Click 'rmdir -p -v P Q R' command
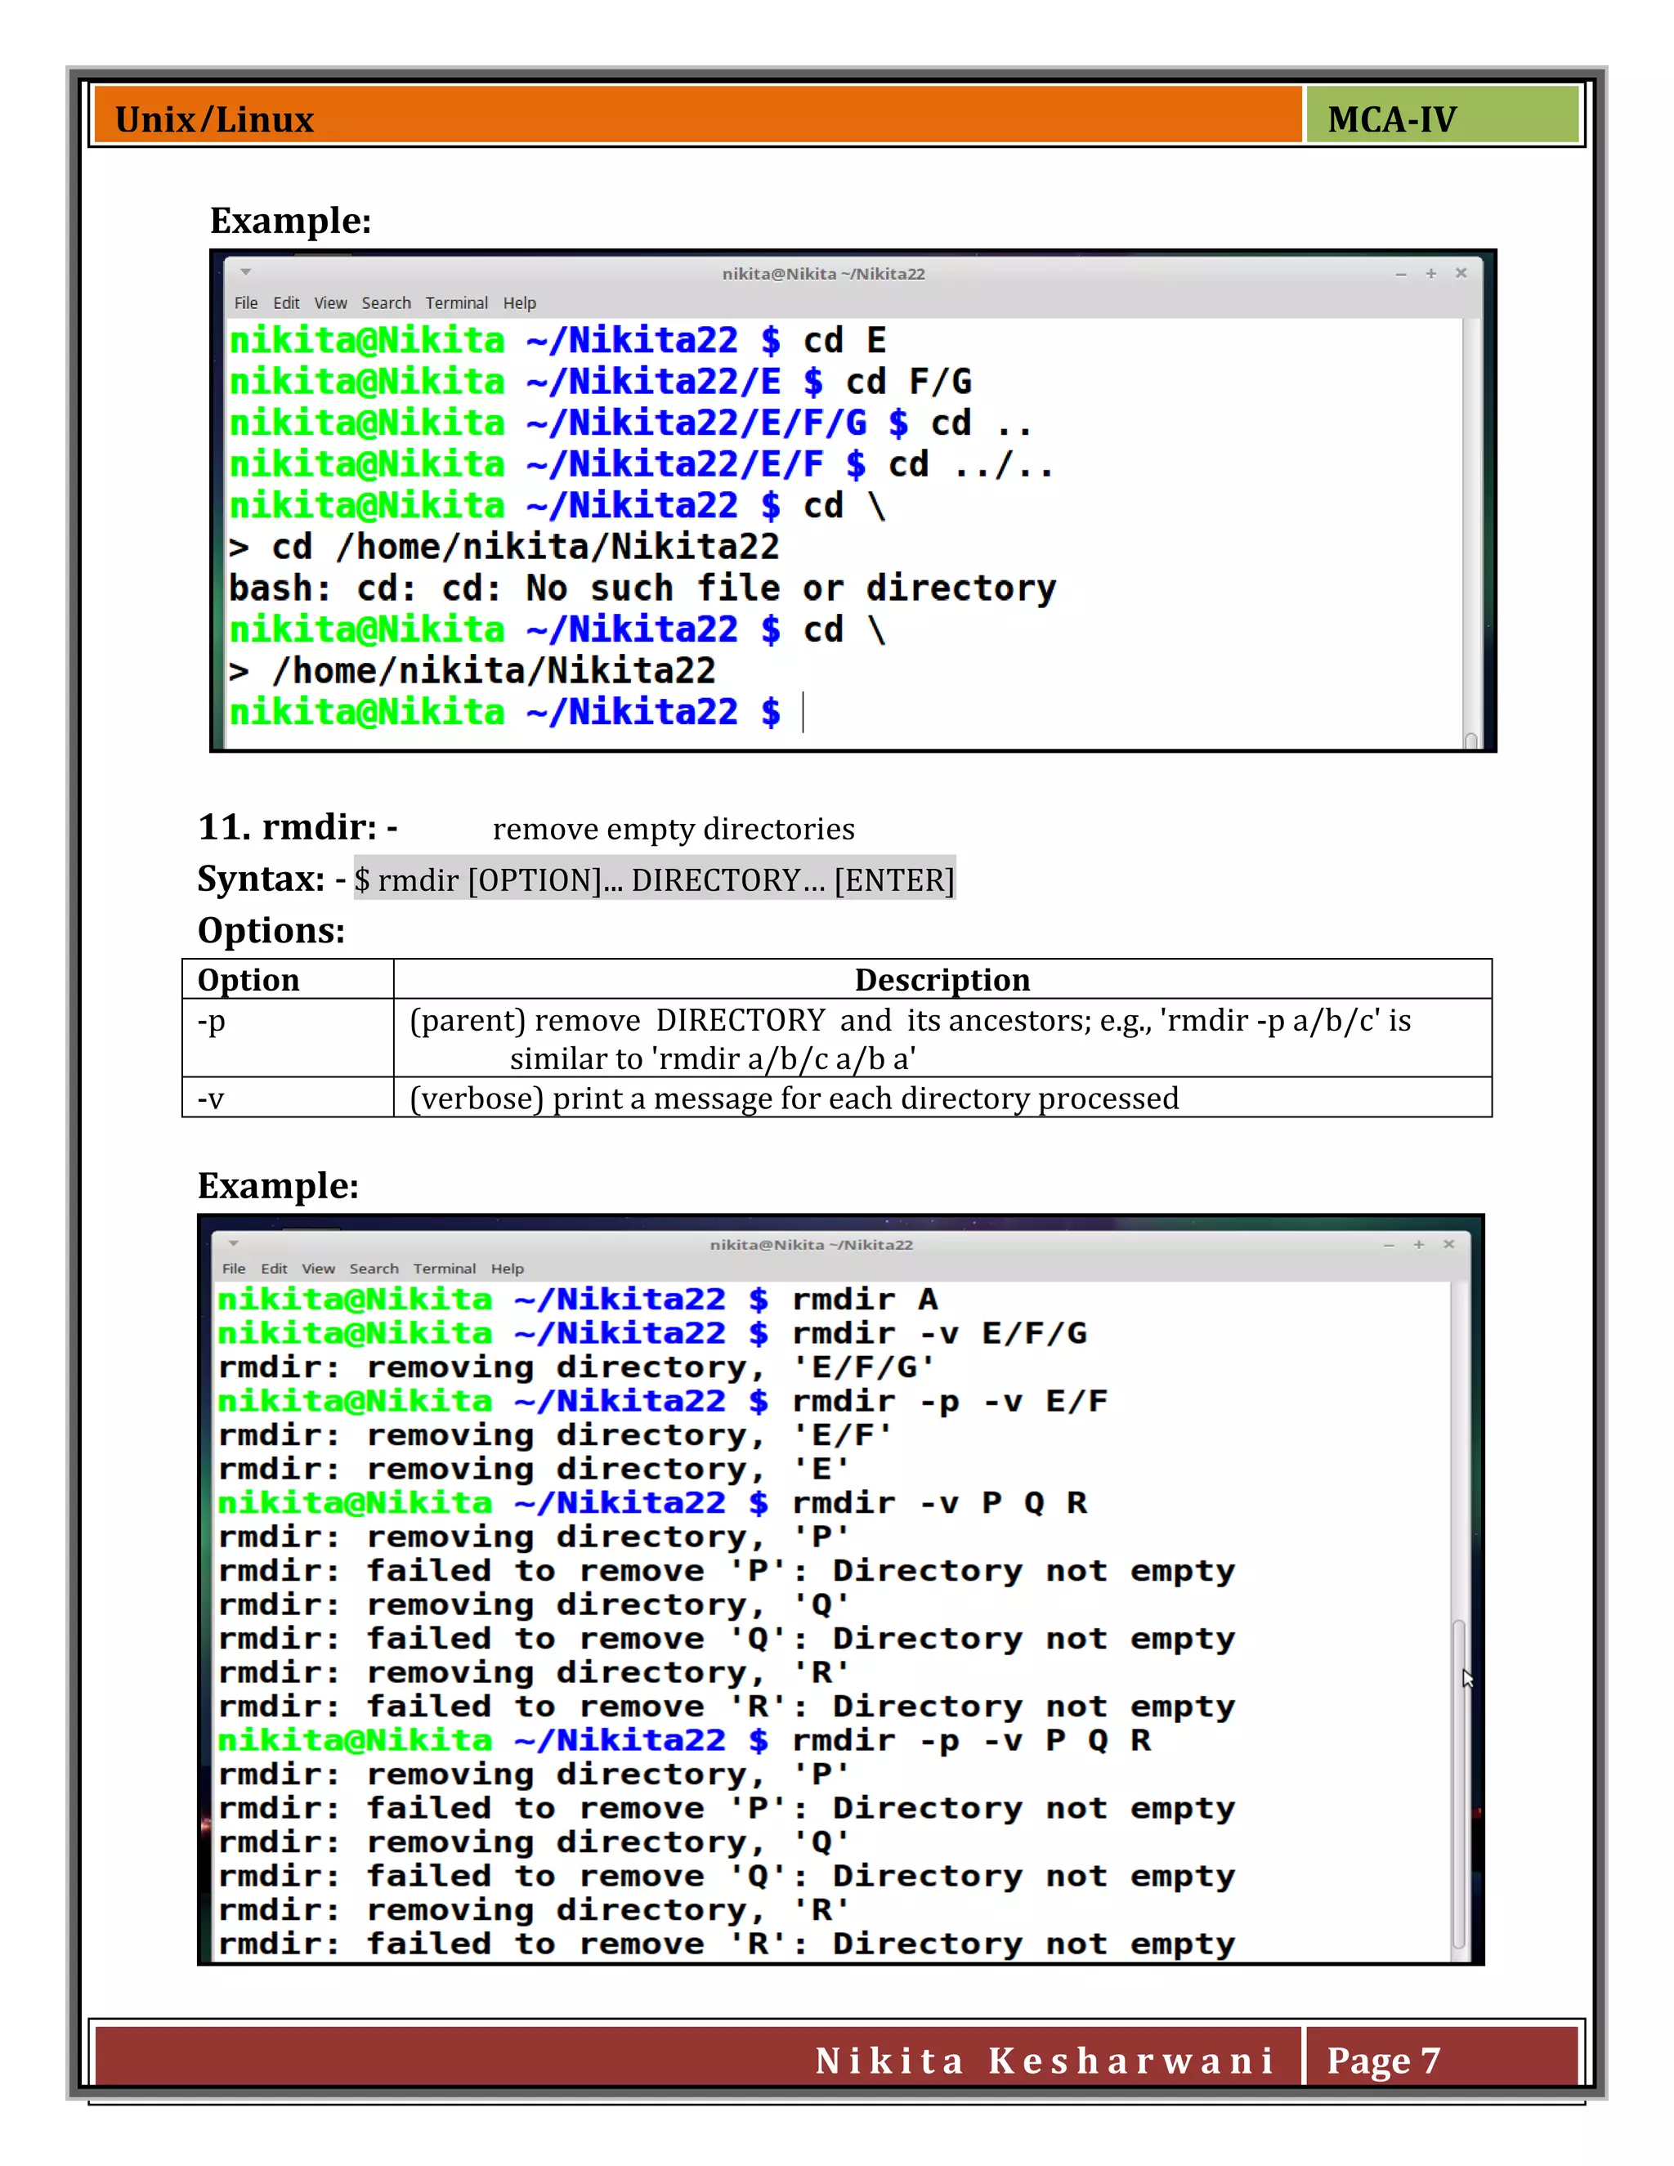The width and height of the screenshot is (1674, 2166). (972, 1740)
